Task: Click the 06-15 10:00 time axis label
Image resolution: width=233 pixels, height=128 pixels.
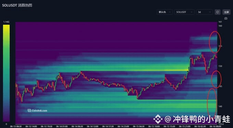Action: point(154,126)
